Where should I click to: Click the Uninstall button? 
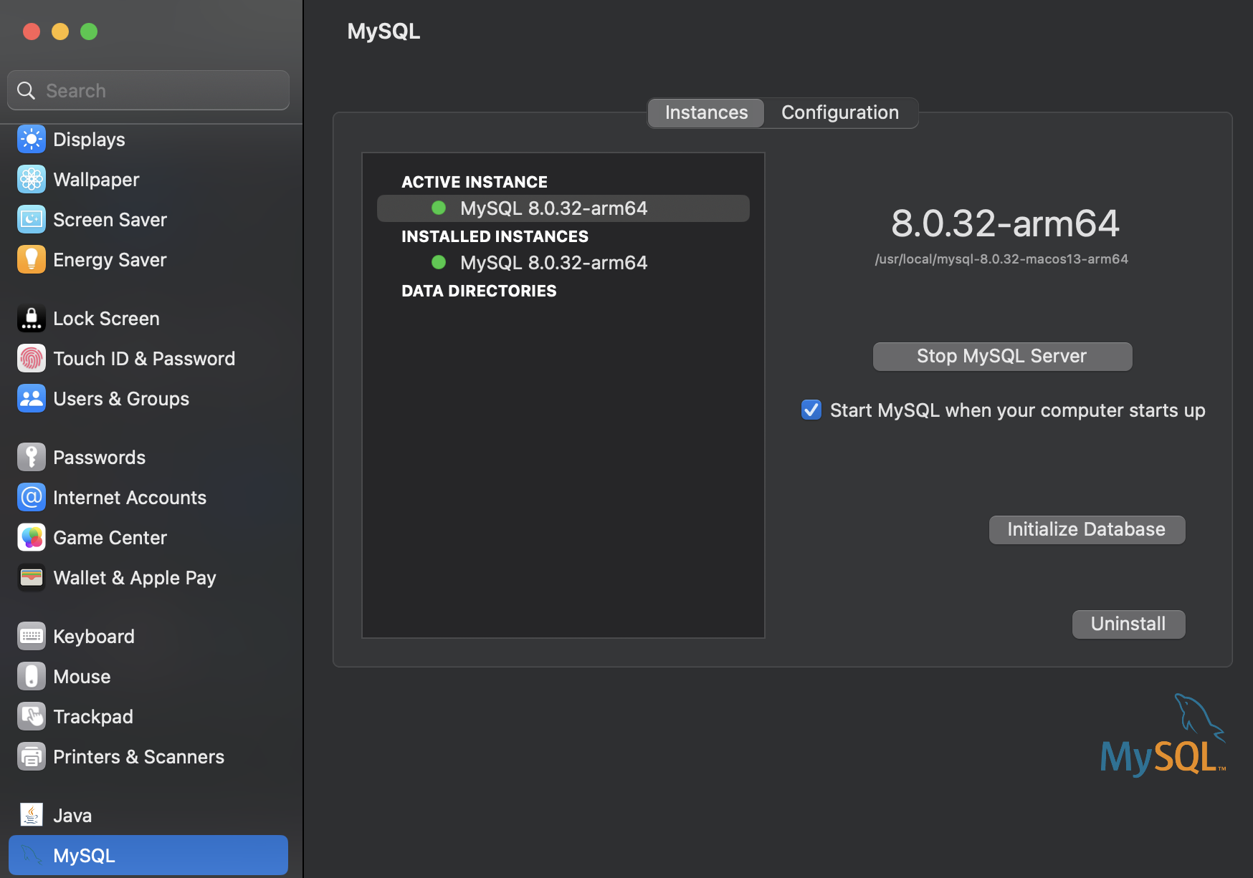[1128, 624]
